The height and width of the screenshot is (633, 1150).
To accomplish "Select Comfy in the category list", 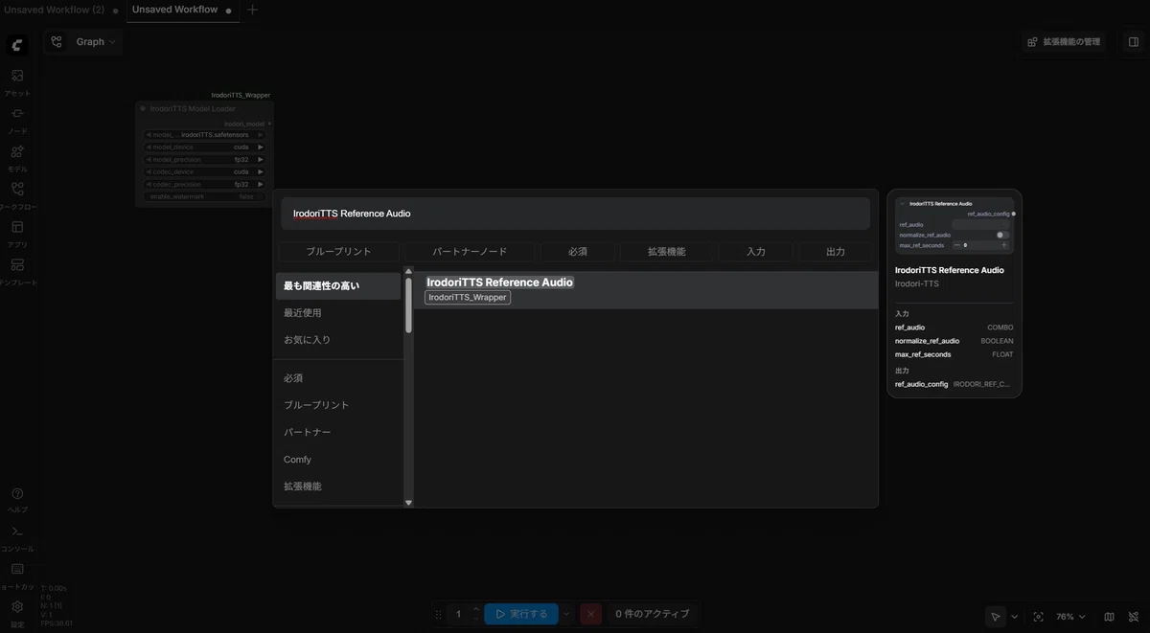I will point(338,460).
